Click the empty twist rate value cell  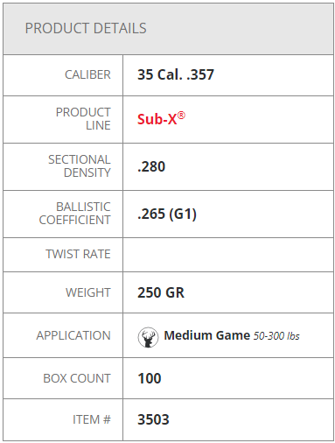coord(228,255)
